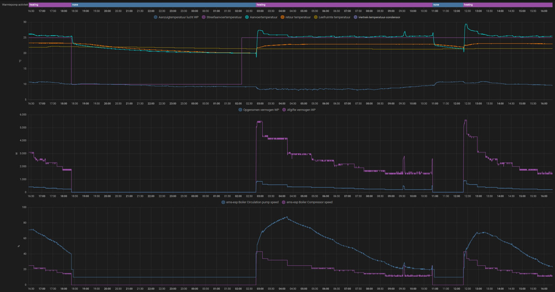Click the Opgenomen vermogen WP legend dot

(240, 110)
